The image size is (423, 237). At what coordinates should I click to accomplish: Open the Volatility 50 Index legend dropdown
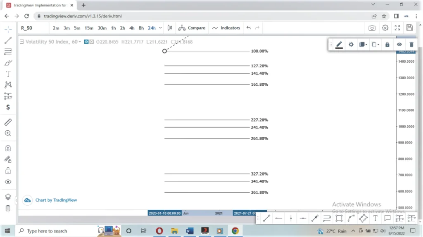point(80,42)
